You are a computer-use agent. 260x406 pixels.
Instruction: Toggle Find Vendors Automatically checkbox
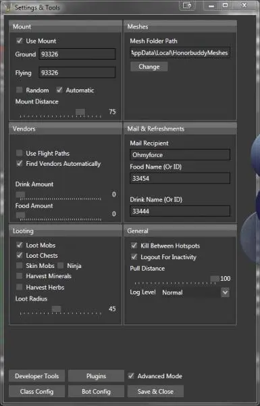[20, 163]
